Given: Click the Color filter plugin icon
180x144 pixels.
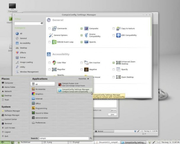Looking at the screenshot, I should [x=54, y=63].
